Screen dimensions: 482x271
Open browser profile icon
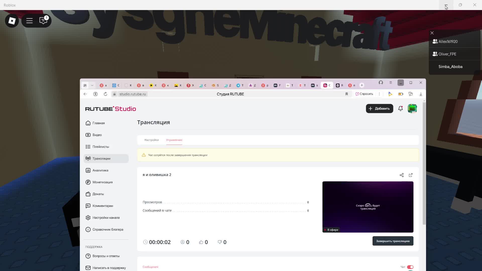(x=381, y=83)
